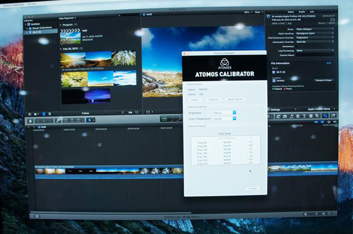Open the Alpha Handling dropdown

[315, 33]
